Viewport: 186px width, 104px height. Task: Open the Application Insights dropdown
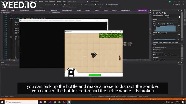click(113, 5)
